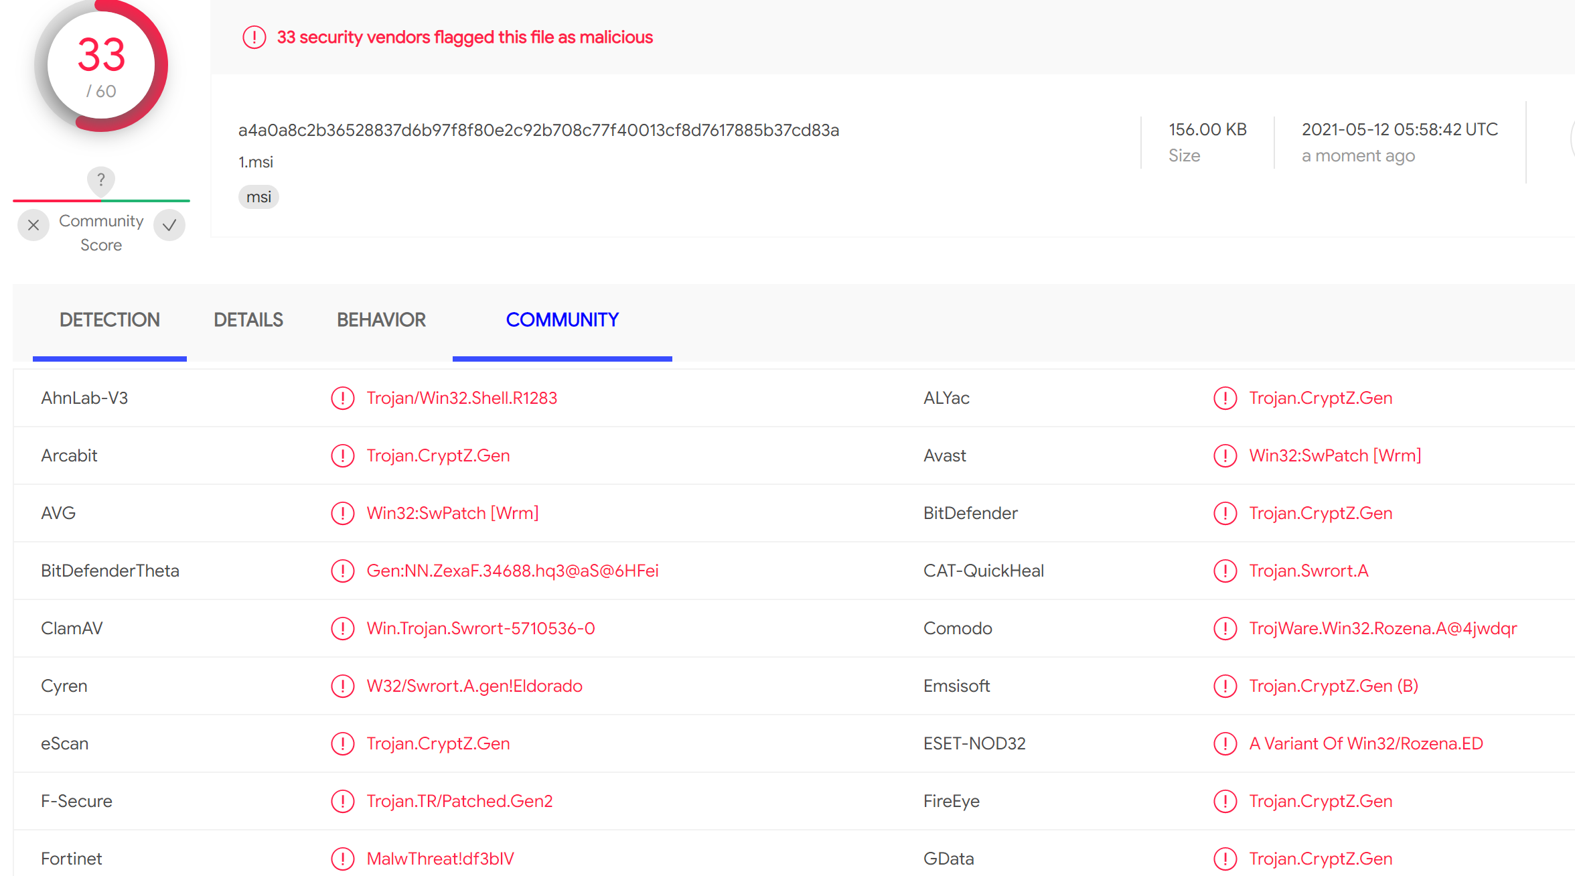The image size is (1575, 876).
Task: Click the 'a moment ago' text
Action: tap(1358, 155)
